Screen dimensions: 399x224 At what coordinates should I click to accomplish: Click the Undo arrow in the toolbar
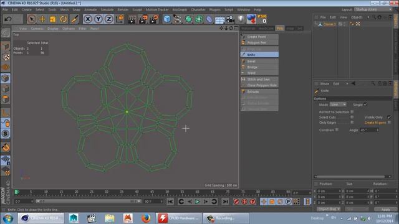coord(8,19)
